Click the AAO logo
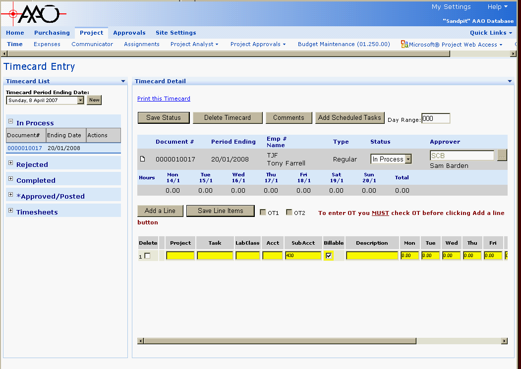 pyautogui.click(x=34, y=13)
